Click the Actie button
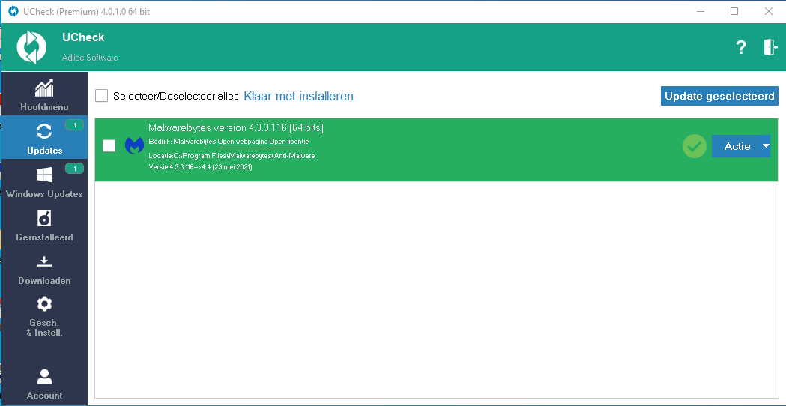This screenshot has width=786, height=406. (737, 146)
